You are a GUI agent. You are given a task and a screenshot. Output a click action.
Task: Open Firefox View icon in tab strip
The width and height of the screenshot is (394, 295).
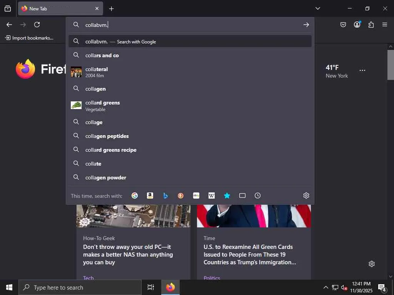(8, 8)
